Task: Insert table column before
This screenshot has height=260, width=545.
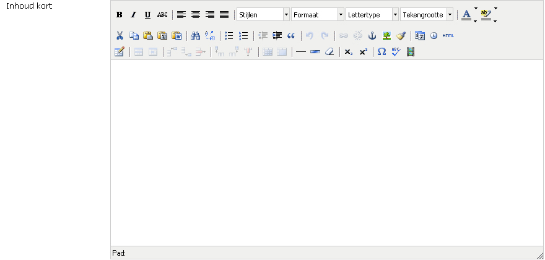Action: click(220, 52)
